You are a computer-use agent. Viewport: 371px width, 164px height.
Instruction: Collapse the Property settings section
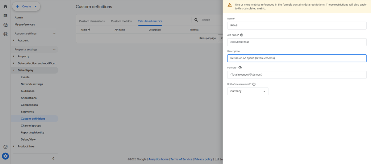pyautogui.click(x=54, y=50)
